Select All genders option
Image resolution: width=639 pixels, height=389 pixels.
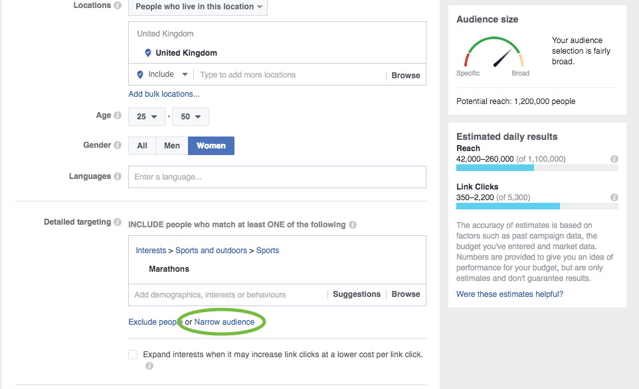point(142,146)
